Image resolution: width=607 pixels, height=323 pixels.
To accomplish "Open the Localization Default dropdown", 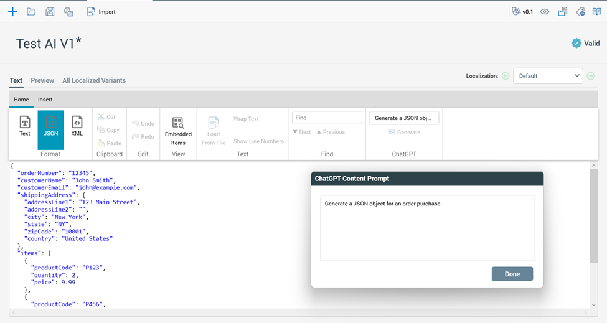I will (548, 76).
